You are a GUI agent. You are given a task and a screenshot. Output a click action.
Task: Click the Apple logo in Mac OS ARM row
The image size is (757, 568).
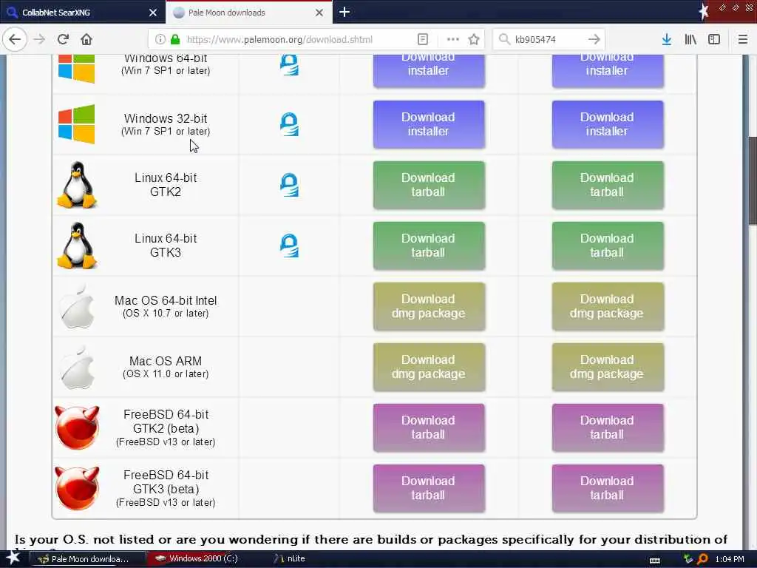[x=77, y=367]
